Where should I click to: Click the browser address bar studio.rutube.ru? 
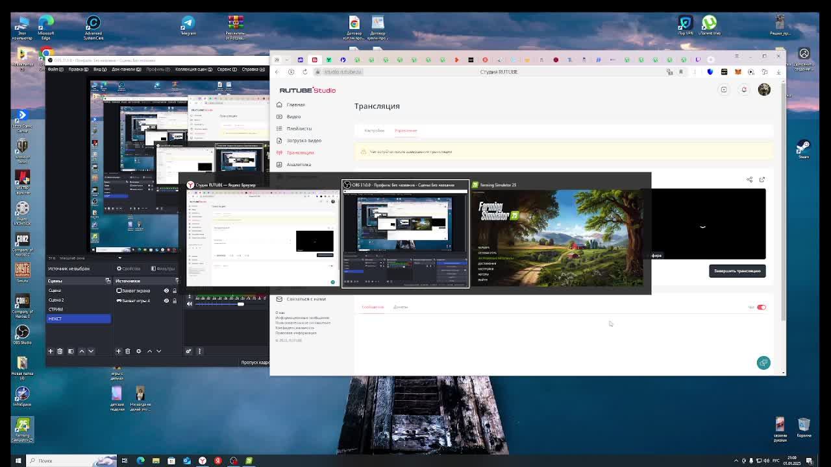(x=343, y=72)
